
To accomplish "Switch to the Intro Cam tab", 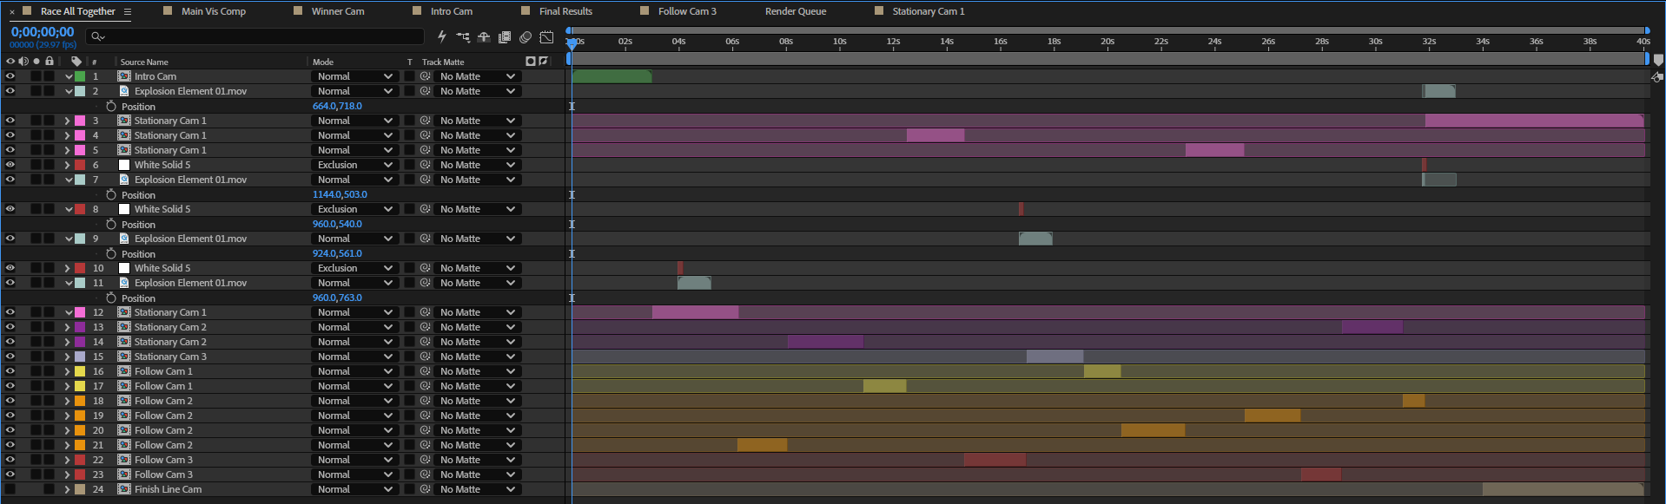I will click(452, 11).
